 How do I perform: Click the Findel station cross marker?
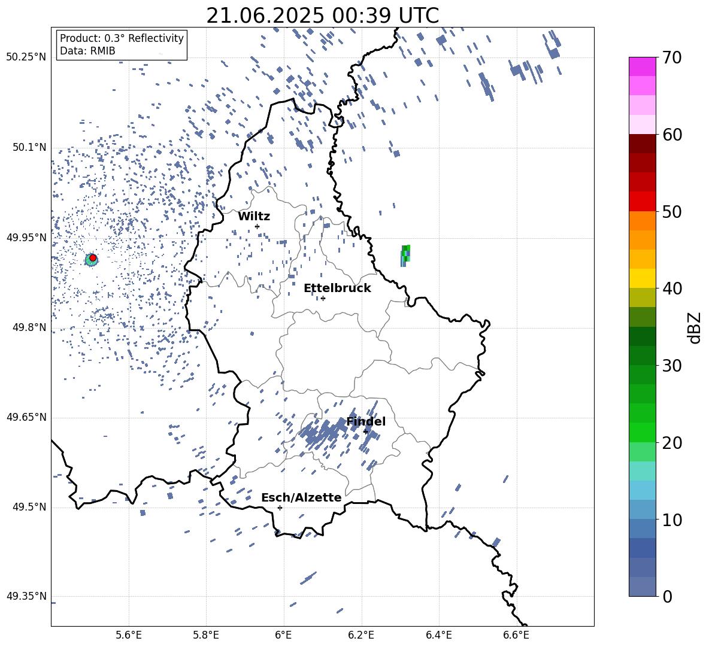(x=365, y=432)
